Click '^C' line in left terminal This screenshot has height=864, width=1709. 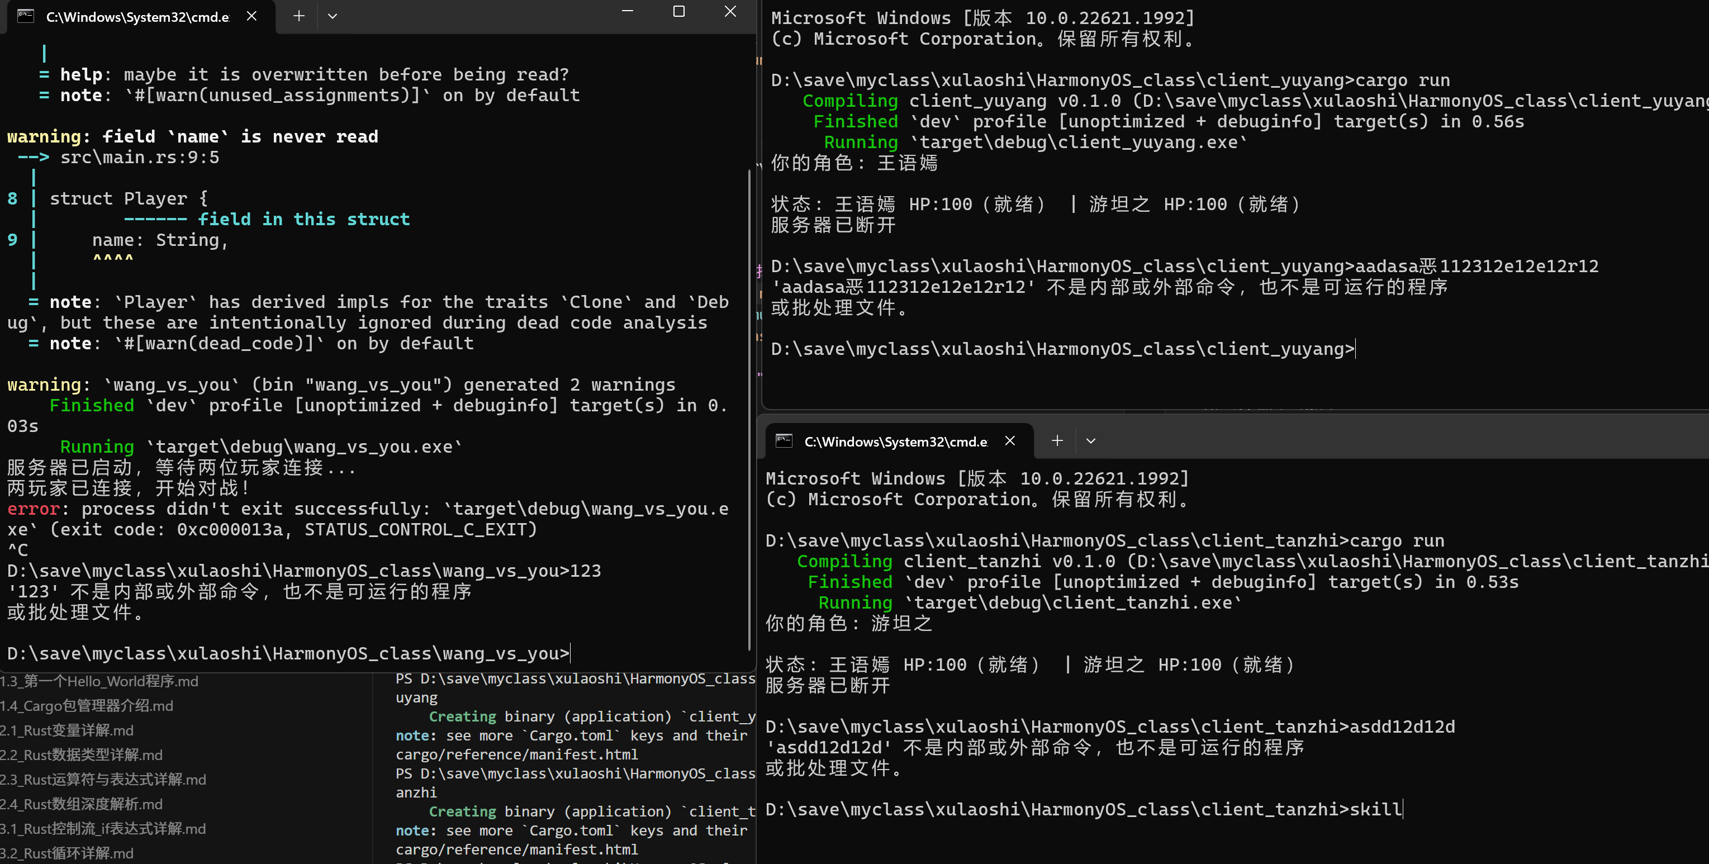(17, 550)
